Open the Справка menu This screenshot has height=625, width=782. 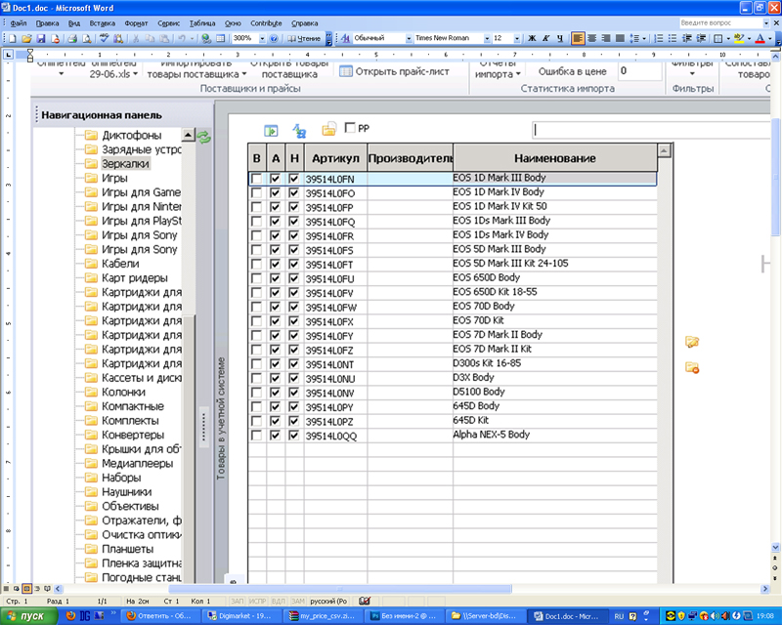click(304, 22)
